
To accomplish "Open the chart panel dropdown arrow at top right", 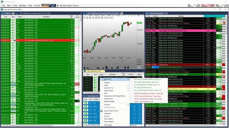I will pyautogui.click(x=143, y=14).
